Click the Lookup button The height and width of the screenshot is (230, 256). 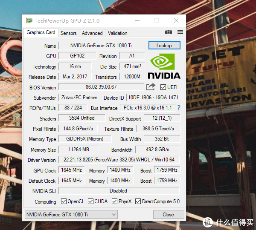tap(164, 45)
